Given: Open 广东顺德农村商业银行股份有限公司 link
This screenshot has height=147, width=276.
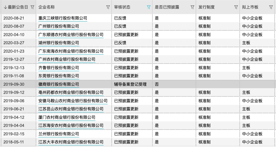Looking at the screenshot, I should [x=71, y=35].
